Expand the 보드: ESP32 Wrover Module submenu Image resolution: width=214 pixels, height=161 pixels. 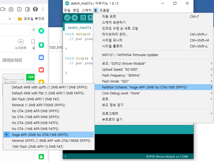pos(153,64)
